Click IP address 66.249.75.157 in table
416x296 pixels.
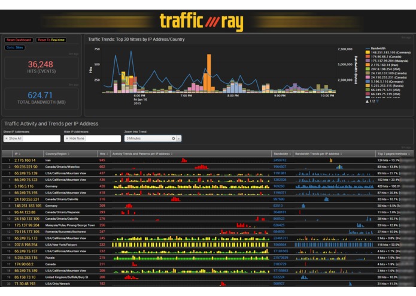[x=26, y=251]
